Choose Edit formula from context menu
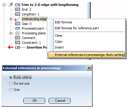 63,22
